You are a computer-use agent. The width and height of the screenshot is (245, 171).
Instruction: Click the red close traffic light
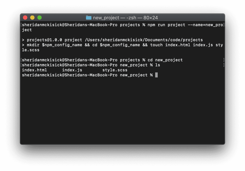(25, 18)
